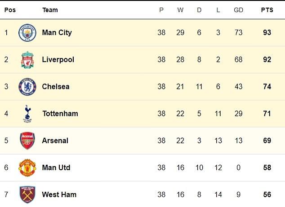
Task: Click the West Ham hammers crest
Action: 27,194
